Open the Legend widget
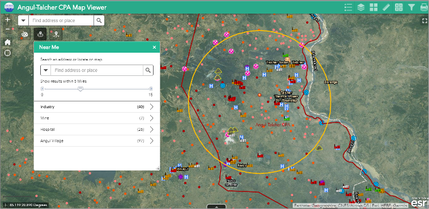The height and width of the screenshot is (209, 429). tap(349, 7)
